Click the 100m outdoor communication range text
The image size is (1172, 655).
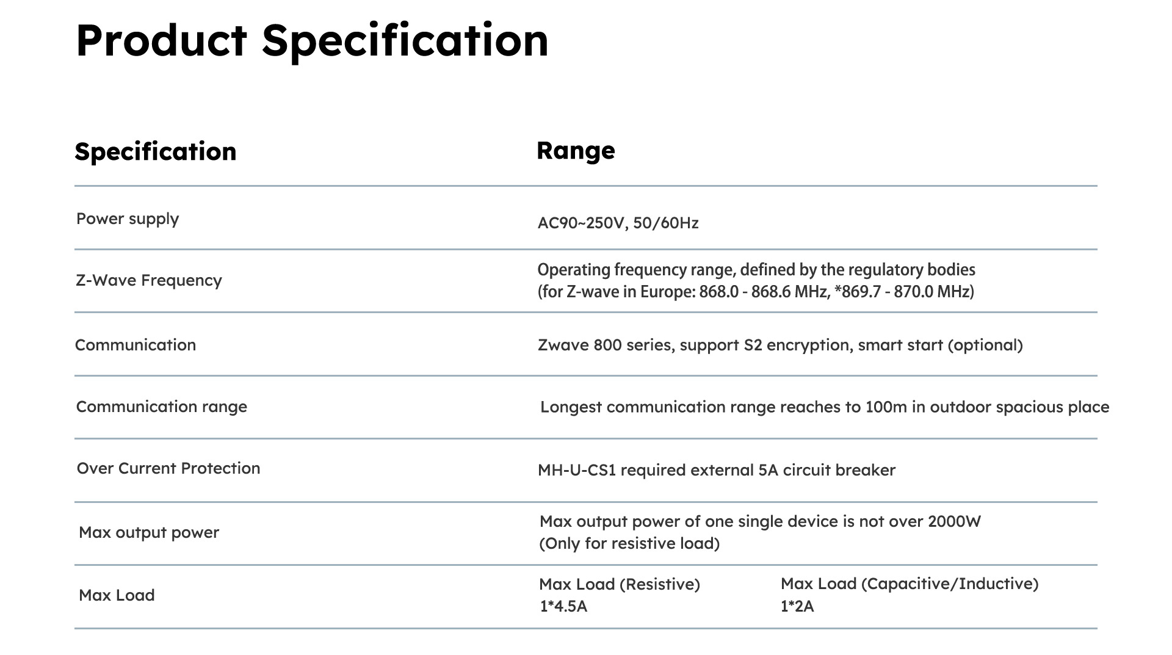point(825,407)
